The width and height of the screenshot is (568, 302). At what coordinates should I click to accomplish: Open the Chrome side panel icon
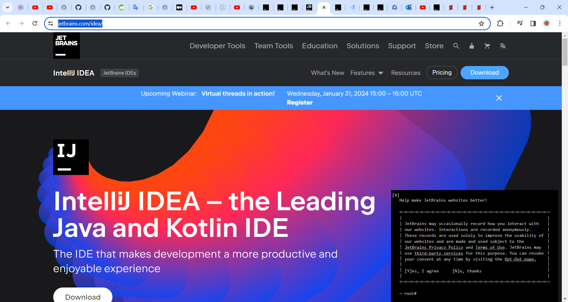tap(533, 23)
